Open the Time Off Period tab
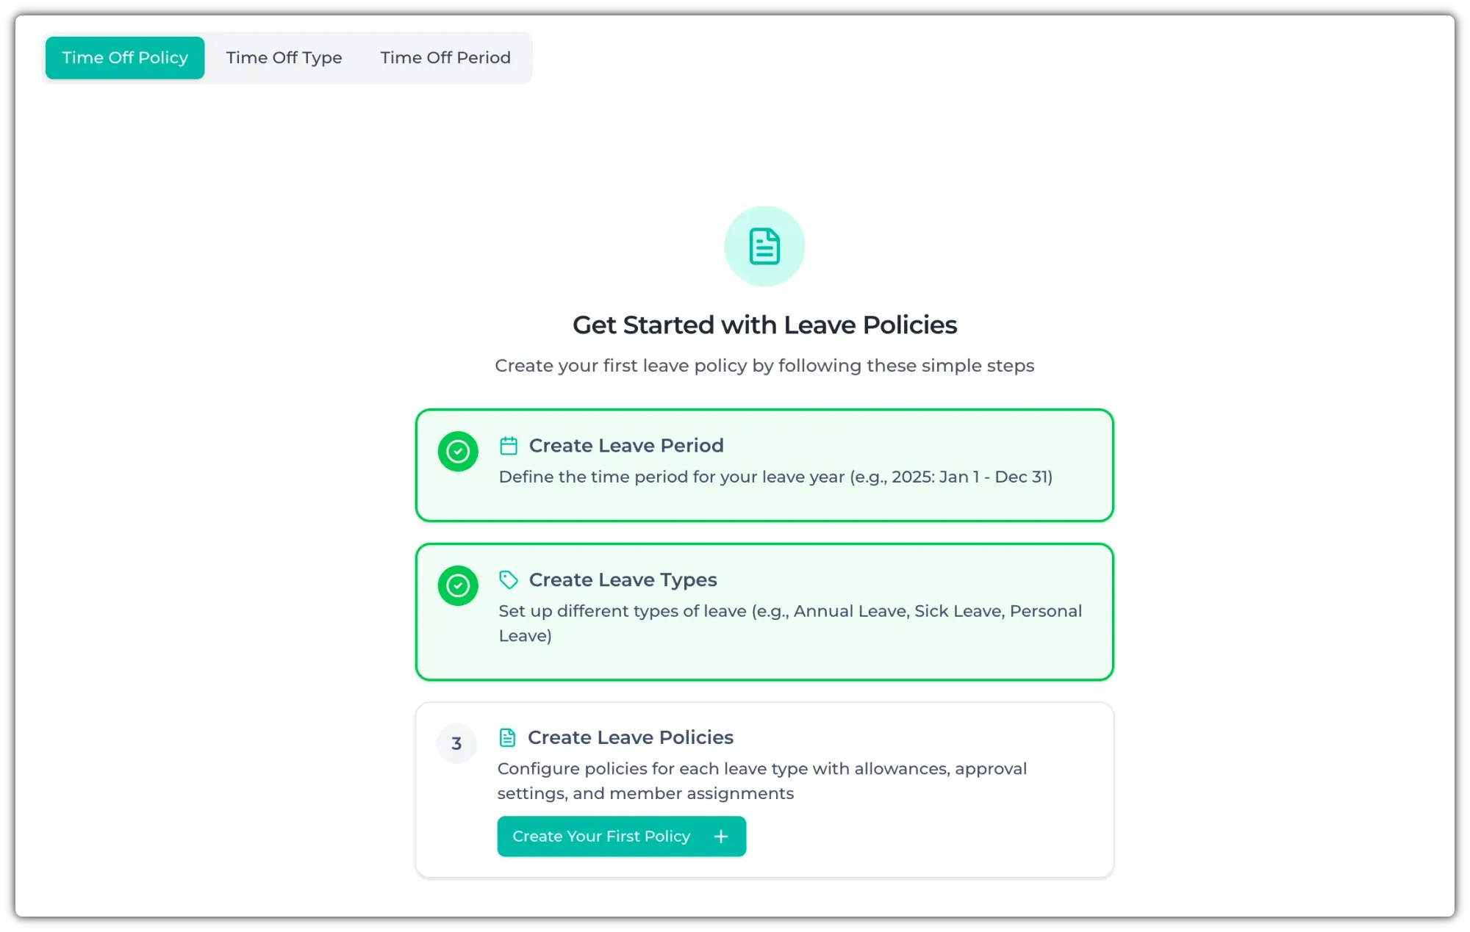 click(x=445, y=58)
